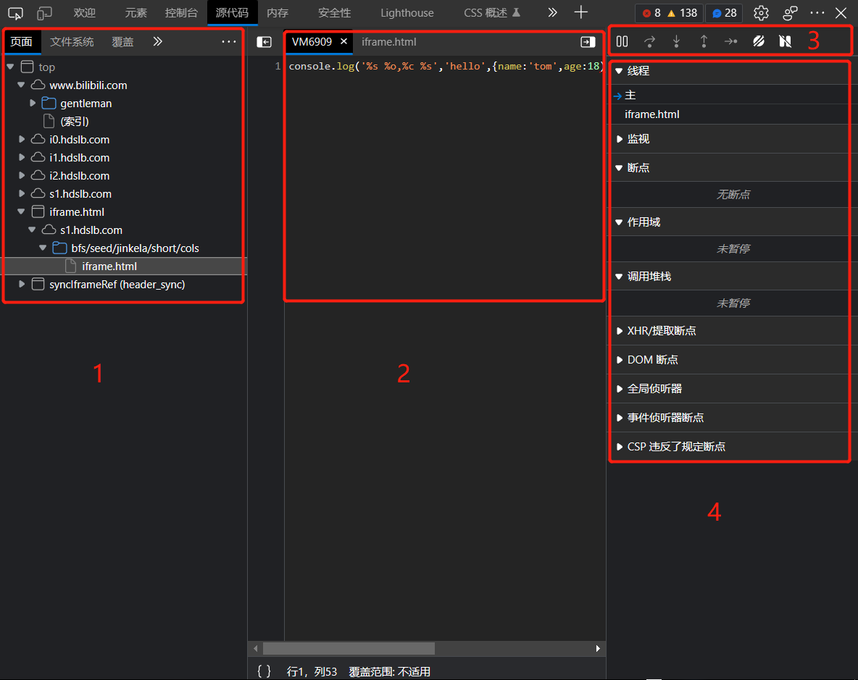Open the 内存 tab
This screenshot has height=680, width=858.
278,12
